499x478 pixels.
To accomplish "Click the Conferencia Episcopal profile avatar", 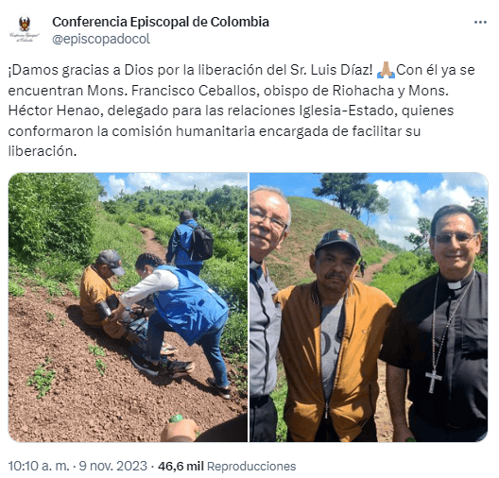I will (25, 29).
